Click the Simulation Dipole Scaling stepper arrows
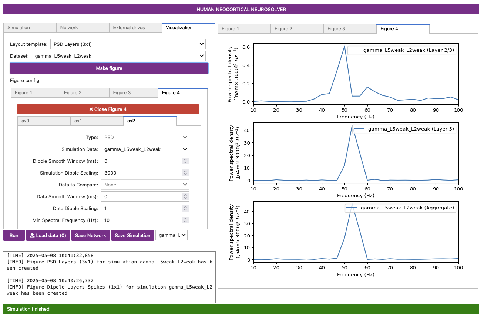The height and width of the screenshot is (317, 484). pyautogui.click(x=185, y=173)
